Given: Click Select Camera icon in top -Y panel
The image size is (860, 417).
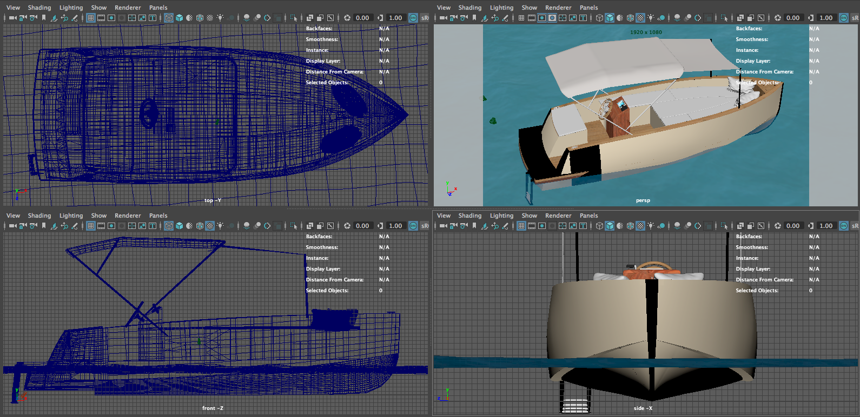Looking at the screenshot, I should [x=12, y=18].
